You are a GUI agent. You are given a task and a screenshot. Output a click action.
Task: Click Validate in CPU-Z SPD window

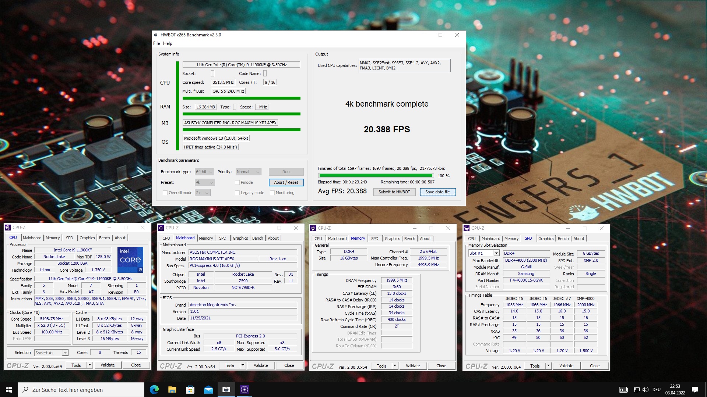pyautogui.click(x=566, y=366)
